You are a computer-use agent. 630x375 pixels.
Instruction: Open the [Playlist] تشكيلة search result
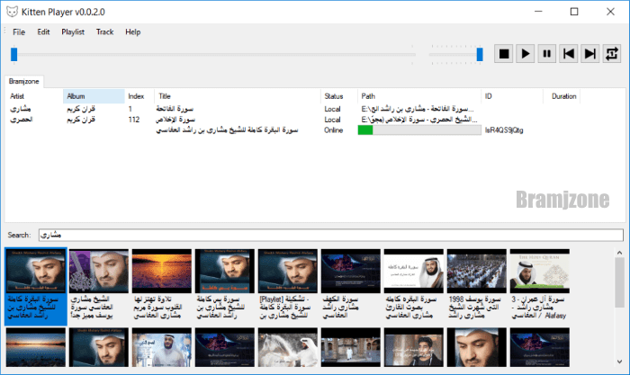click(x=288, y=284)
